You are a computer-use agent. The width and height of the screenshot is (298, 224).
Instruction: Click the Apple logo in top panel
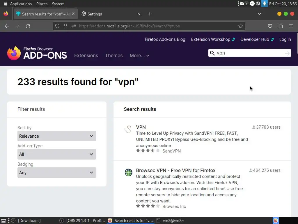coord(5,3)
